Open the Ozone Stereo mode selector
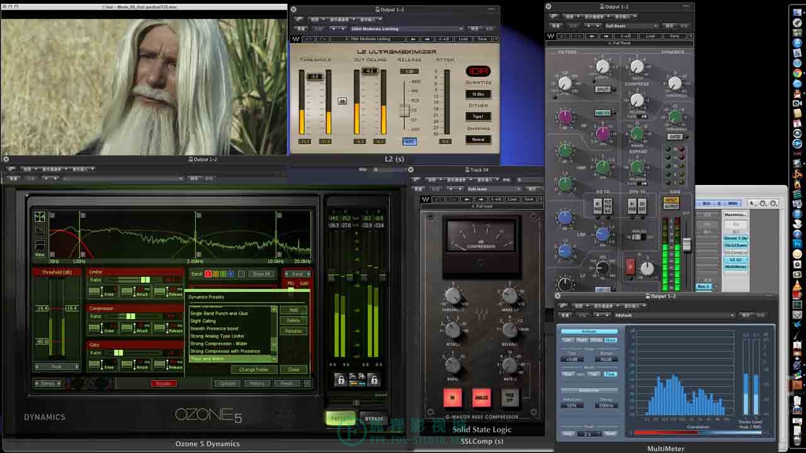806x453 pixels. pos(48,383)
